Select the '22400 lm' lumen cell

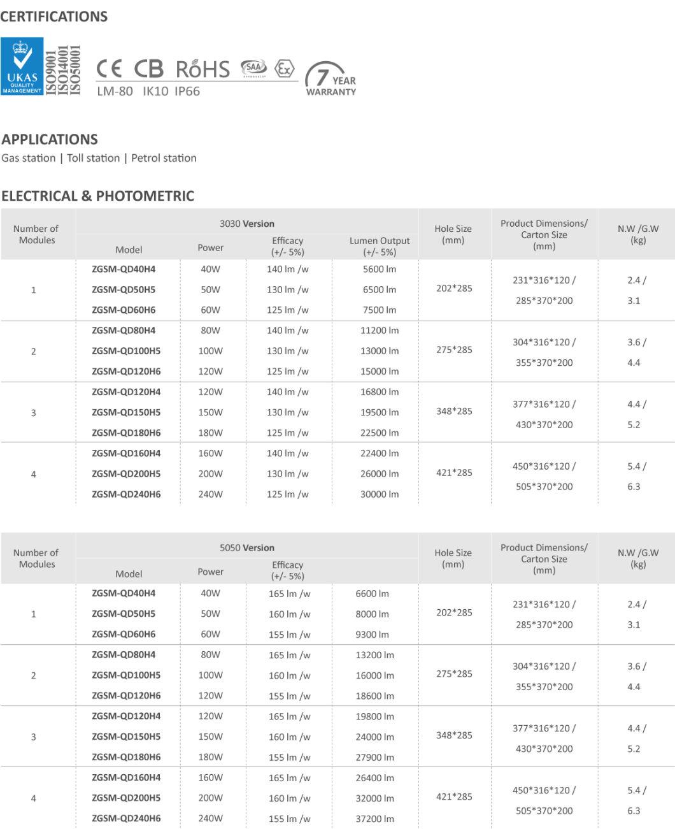coord(380,453)
